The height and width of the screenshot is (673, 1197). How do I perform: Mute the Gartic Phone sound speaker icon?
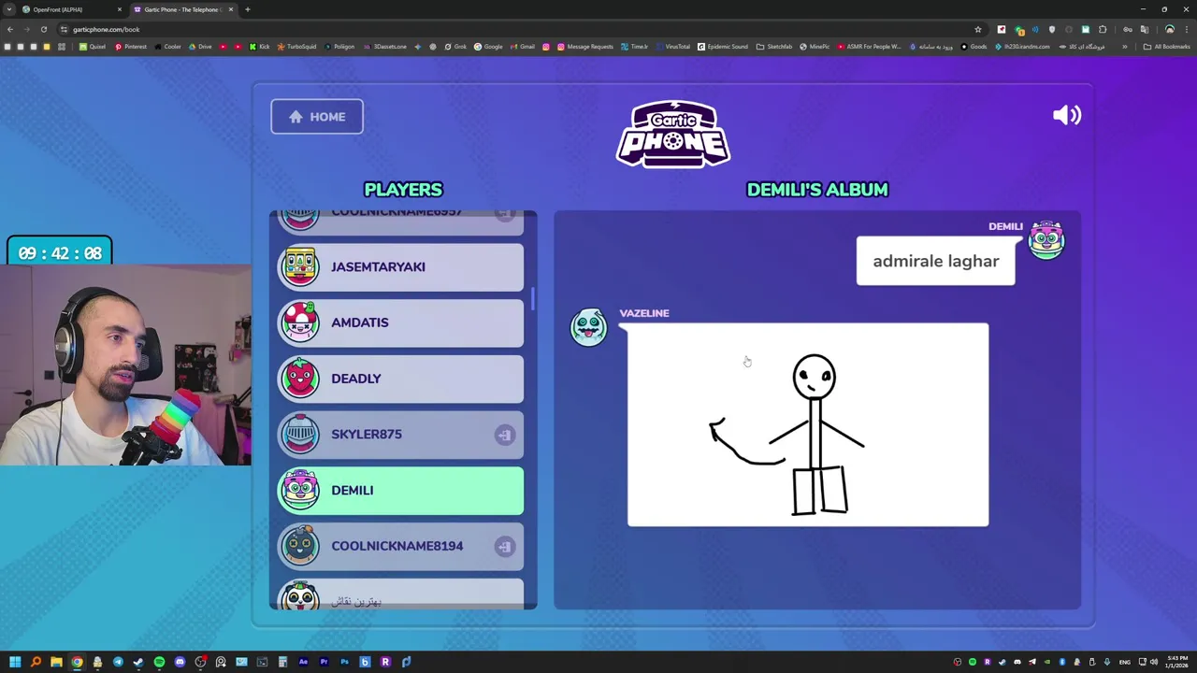click(x=1067, y=115)
